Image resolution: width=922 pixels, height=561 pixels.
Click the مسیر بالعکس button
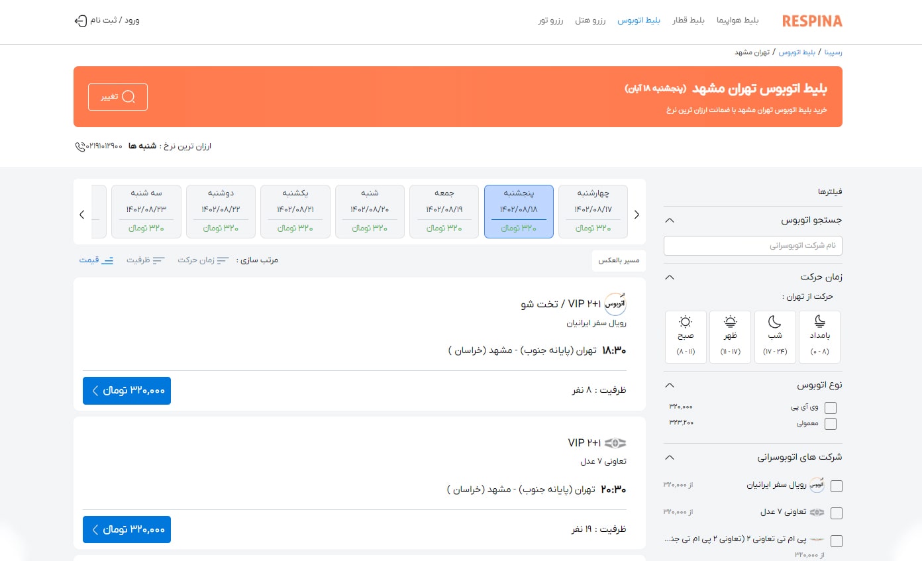(x=619, y=261)
